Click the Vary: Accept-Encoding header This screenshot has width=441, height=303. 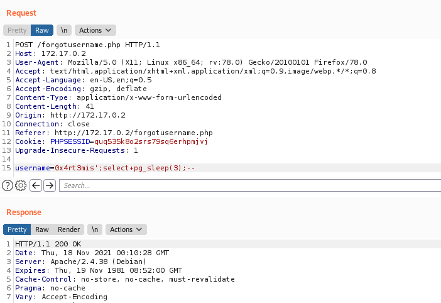coord(61,297)
